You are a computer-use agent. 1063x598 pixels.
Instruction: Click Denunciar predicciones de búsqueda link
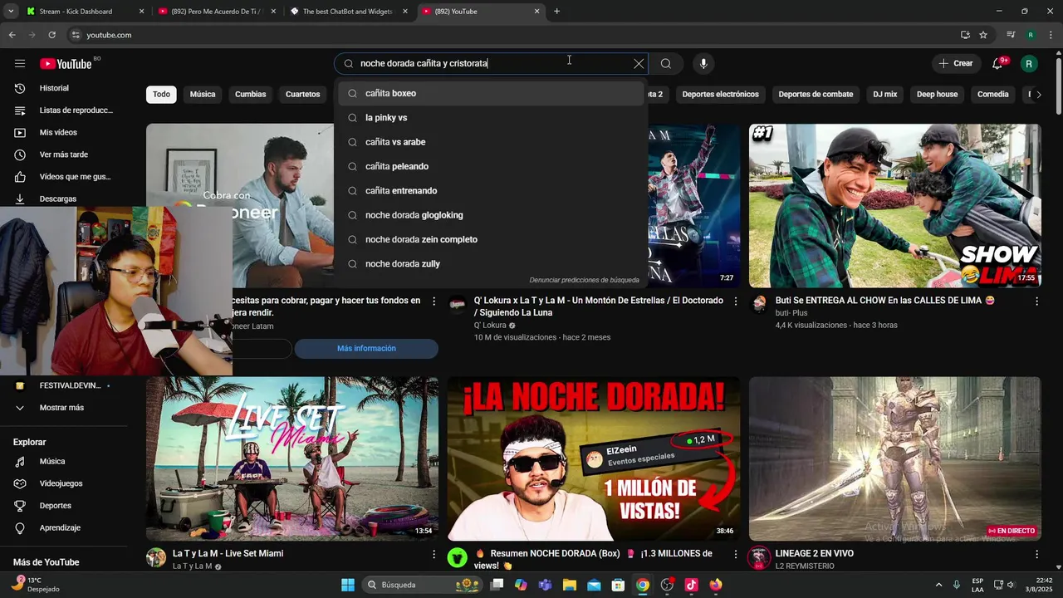pyautogui.click(x=584, y=281)
